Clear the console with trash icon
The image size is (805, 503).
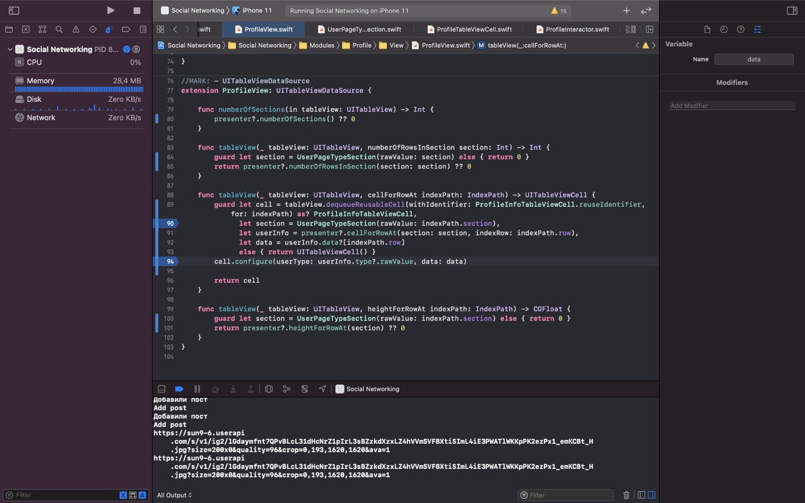pyautogui.click(x=626, y=495)
